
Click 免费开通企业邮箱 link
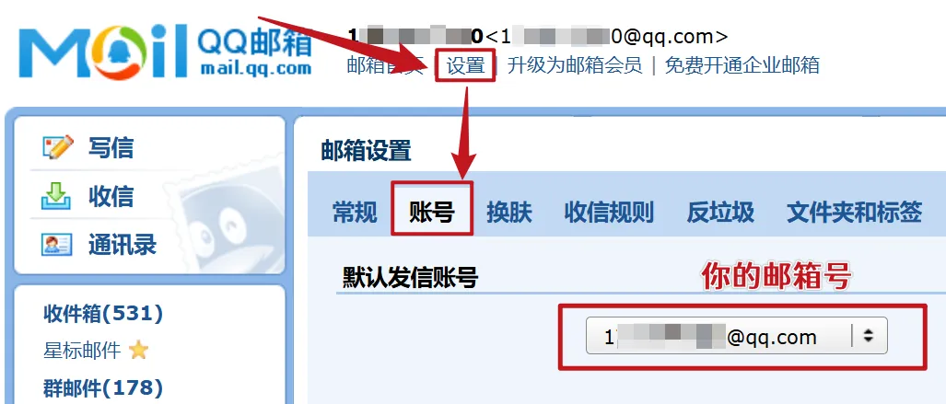point(742,65)
